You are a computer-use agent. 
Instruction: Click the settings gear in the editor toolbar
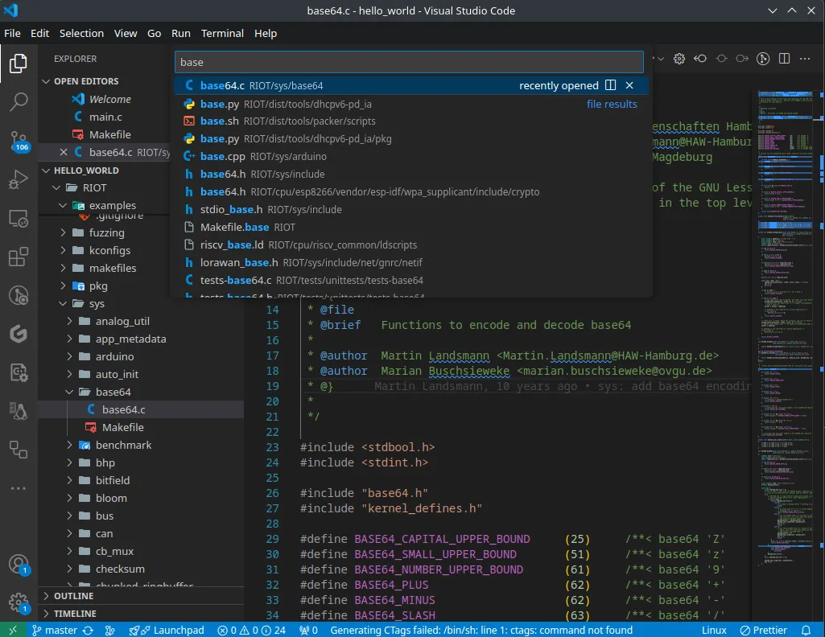point(679,59)
